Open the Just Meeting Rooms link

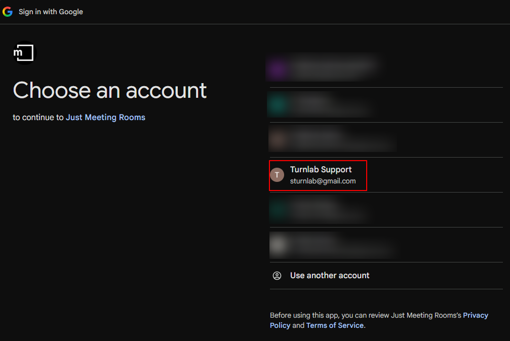(105, 118)
